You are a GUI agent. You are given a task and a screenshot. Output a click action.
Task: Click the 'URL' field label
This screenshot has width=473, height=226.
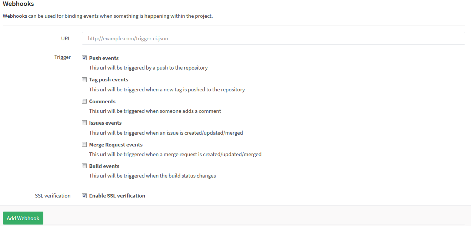(x=66, y=38)
